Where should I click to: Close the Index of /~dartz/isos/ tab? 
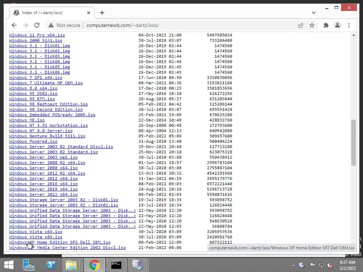(x=88, y=13)
